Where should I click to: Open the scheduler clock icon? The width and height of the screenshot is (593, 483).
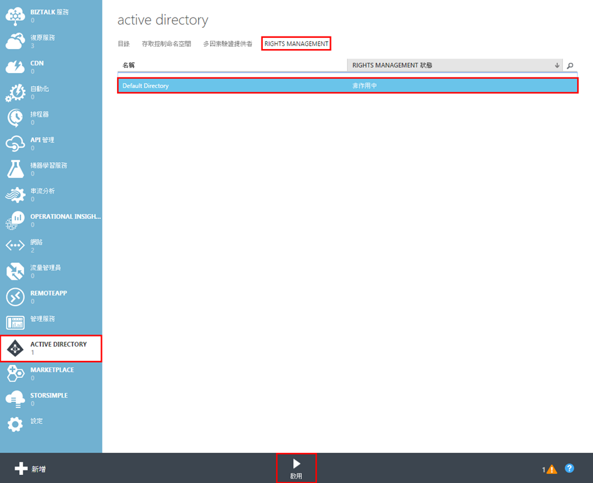pos(15,118)
